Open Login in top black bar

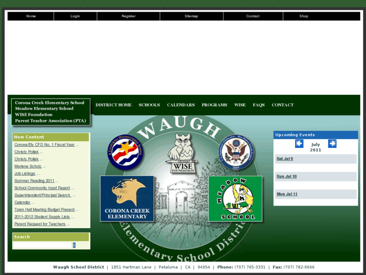(75, 16)
